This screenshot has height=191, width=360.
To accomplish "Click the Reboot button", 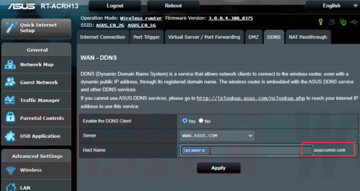I will coord(173,6).
